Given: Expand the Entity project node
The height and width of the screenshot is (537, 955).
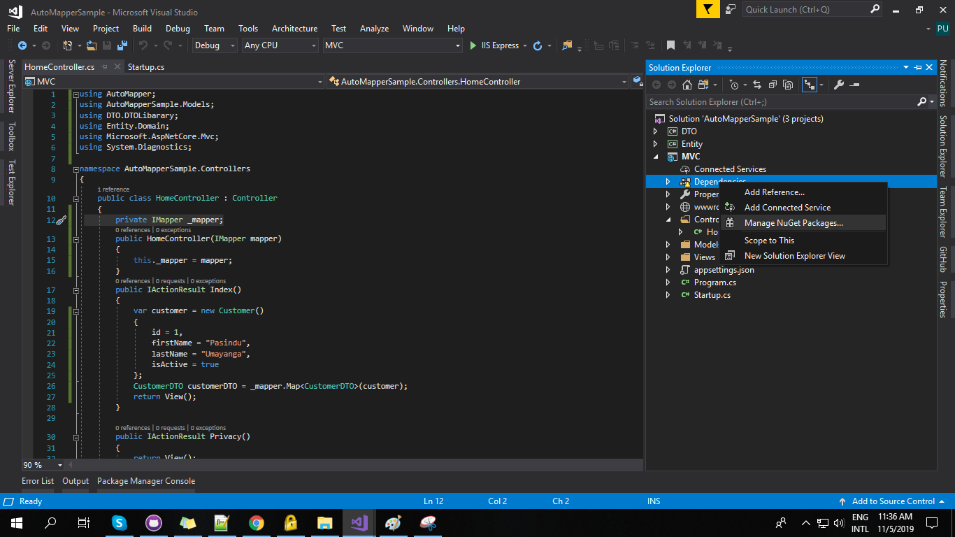Looking at the screenshot, I should [655, 144].
